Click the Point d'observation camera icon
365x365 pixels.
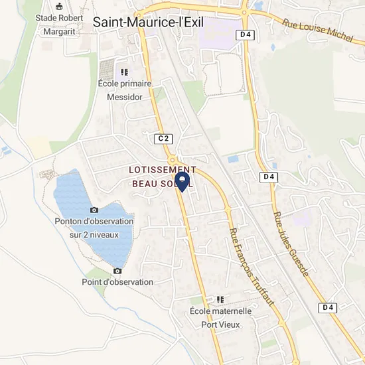[117, 271]
